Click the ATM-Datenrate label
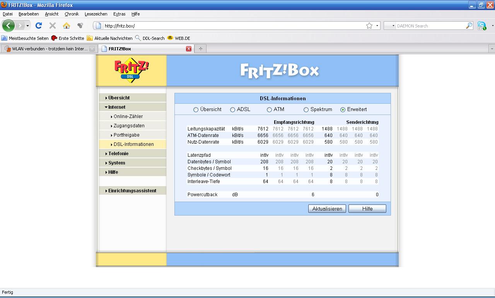The height and width of the screenshot is (298, 495). point(203,135)
